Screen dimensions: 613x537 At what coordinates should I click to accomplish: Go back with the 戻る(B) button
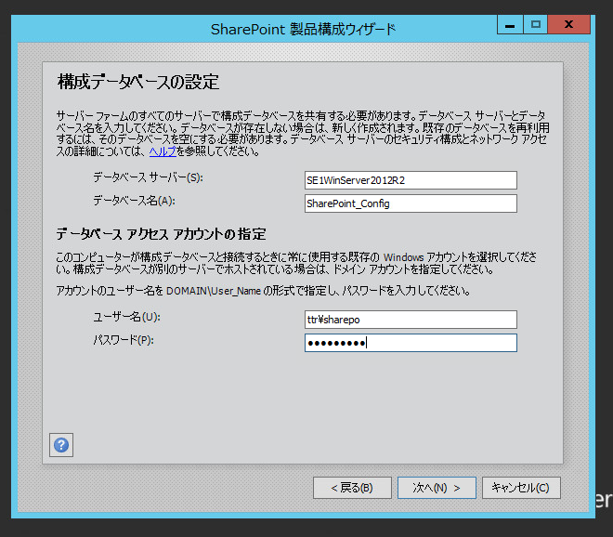352,488
